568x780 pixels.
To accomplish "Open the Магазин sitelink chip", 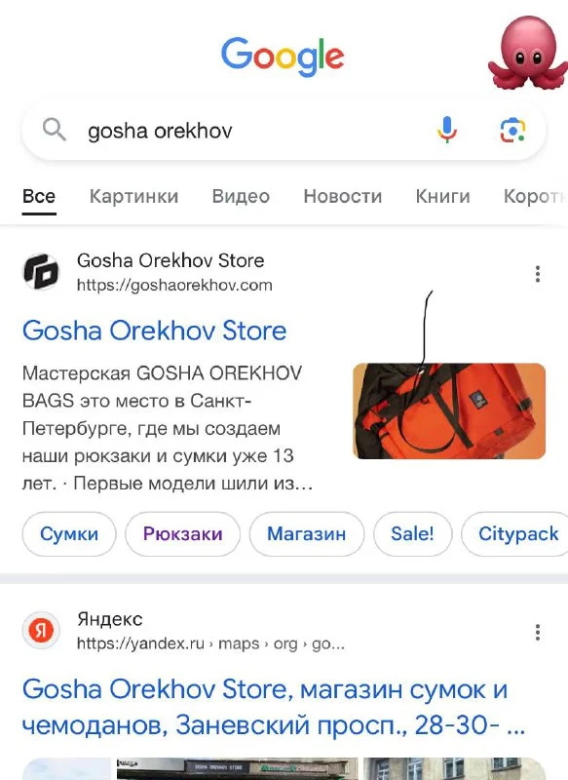I will (x=307, y=533).
